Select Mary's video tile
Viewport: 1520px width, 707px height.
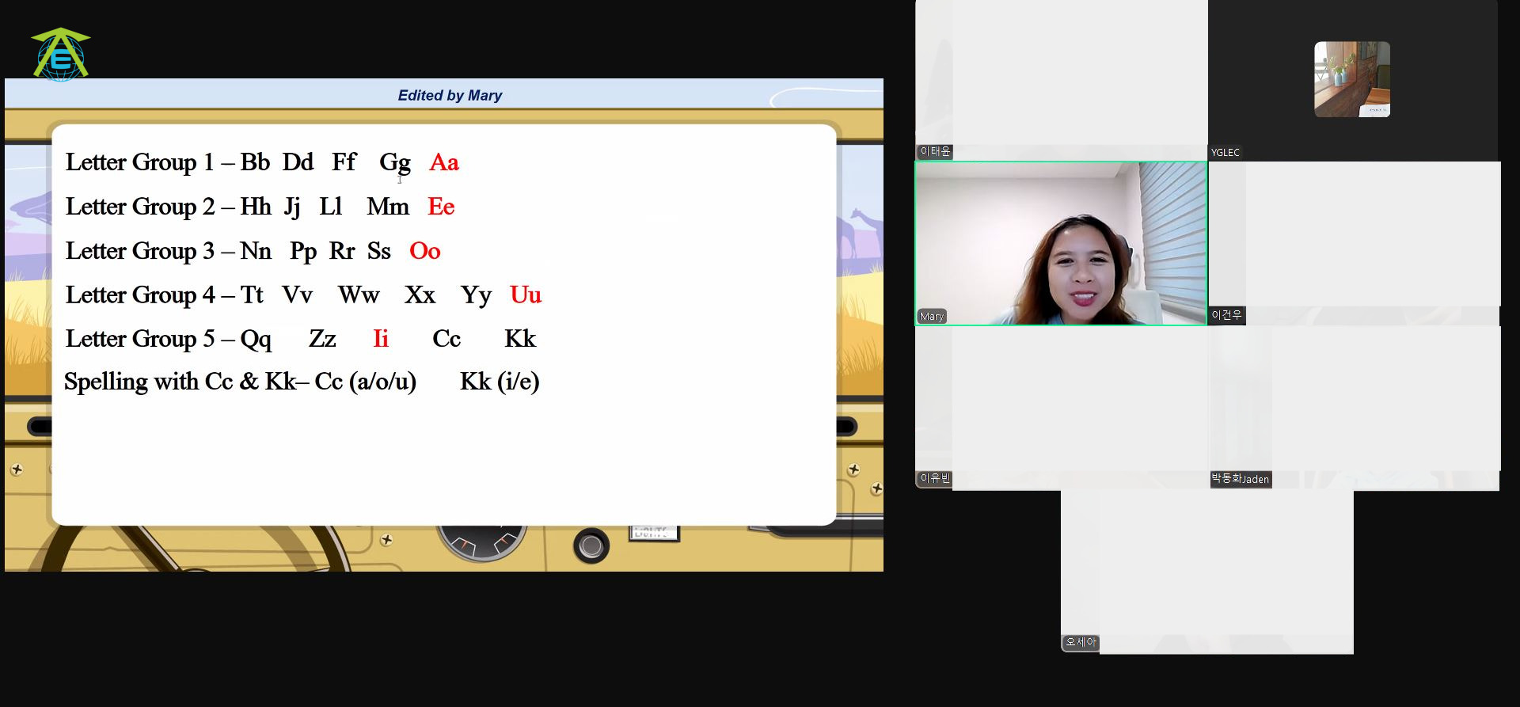point(1061,243)
